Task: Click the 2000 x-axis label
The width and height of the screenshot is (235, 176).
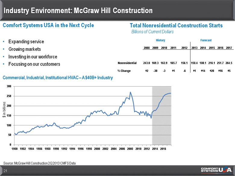Action: (x=97, y=149)
